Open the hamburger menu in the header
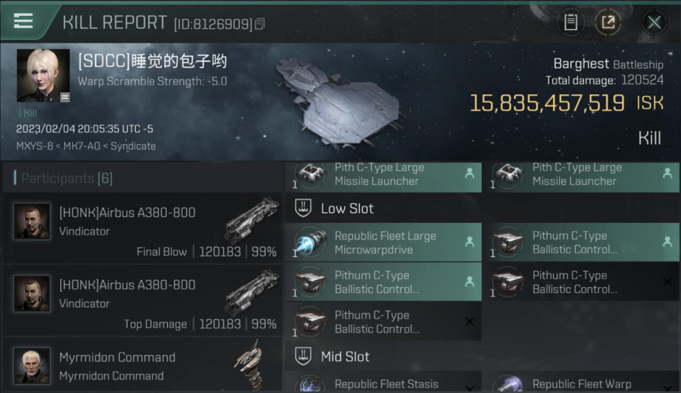The image size is (681, 393). click(23, 21)
